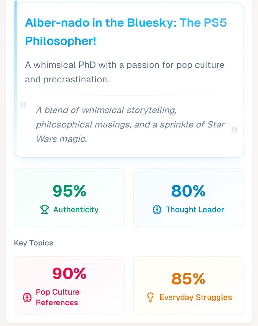
Task: Toggle the 85% Everyday Struggles card
Action: point(188,285)
